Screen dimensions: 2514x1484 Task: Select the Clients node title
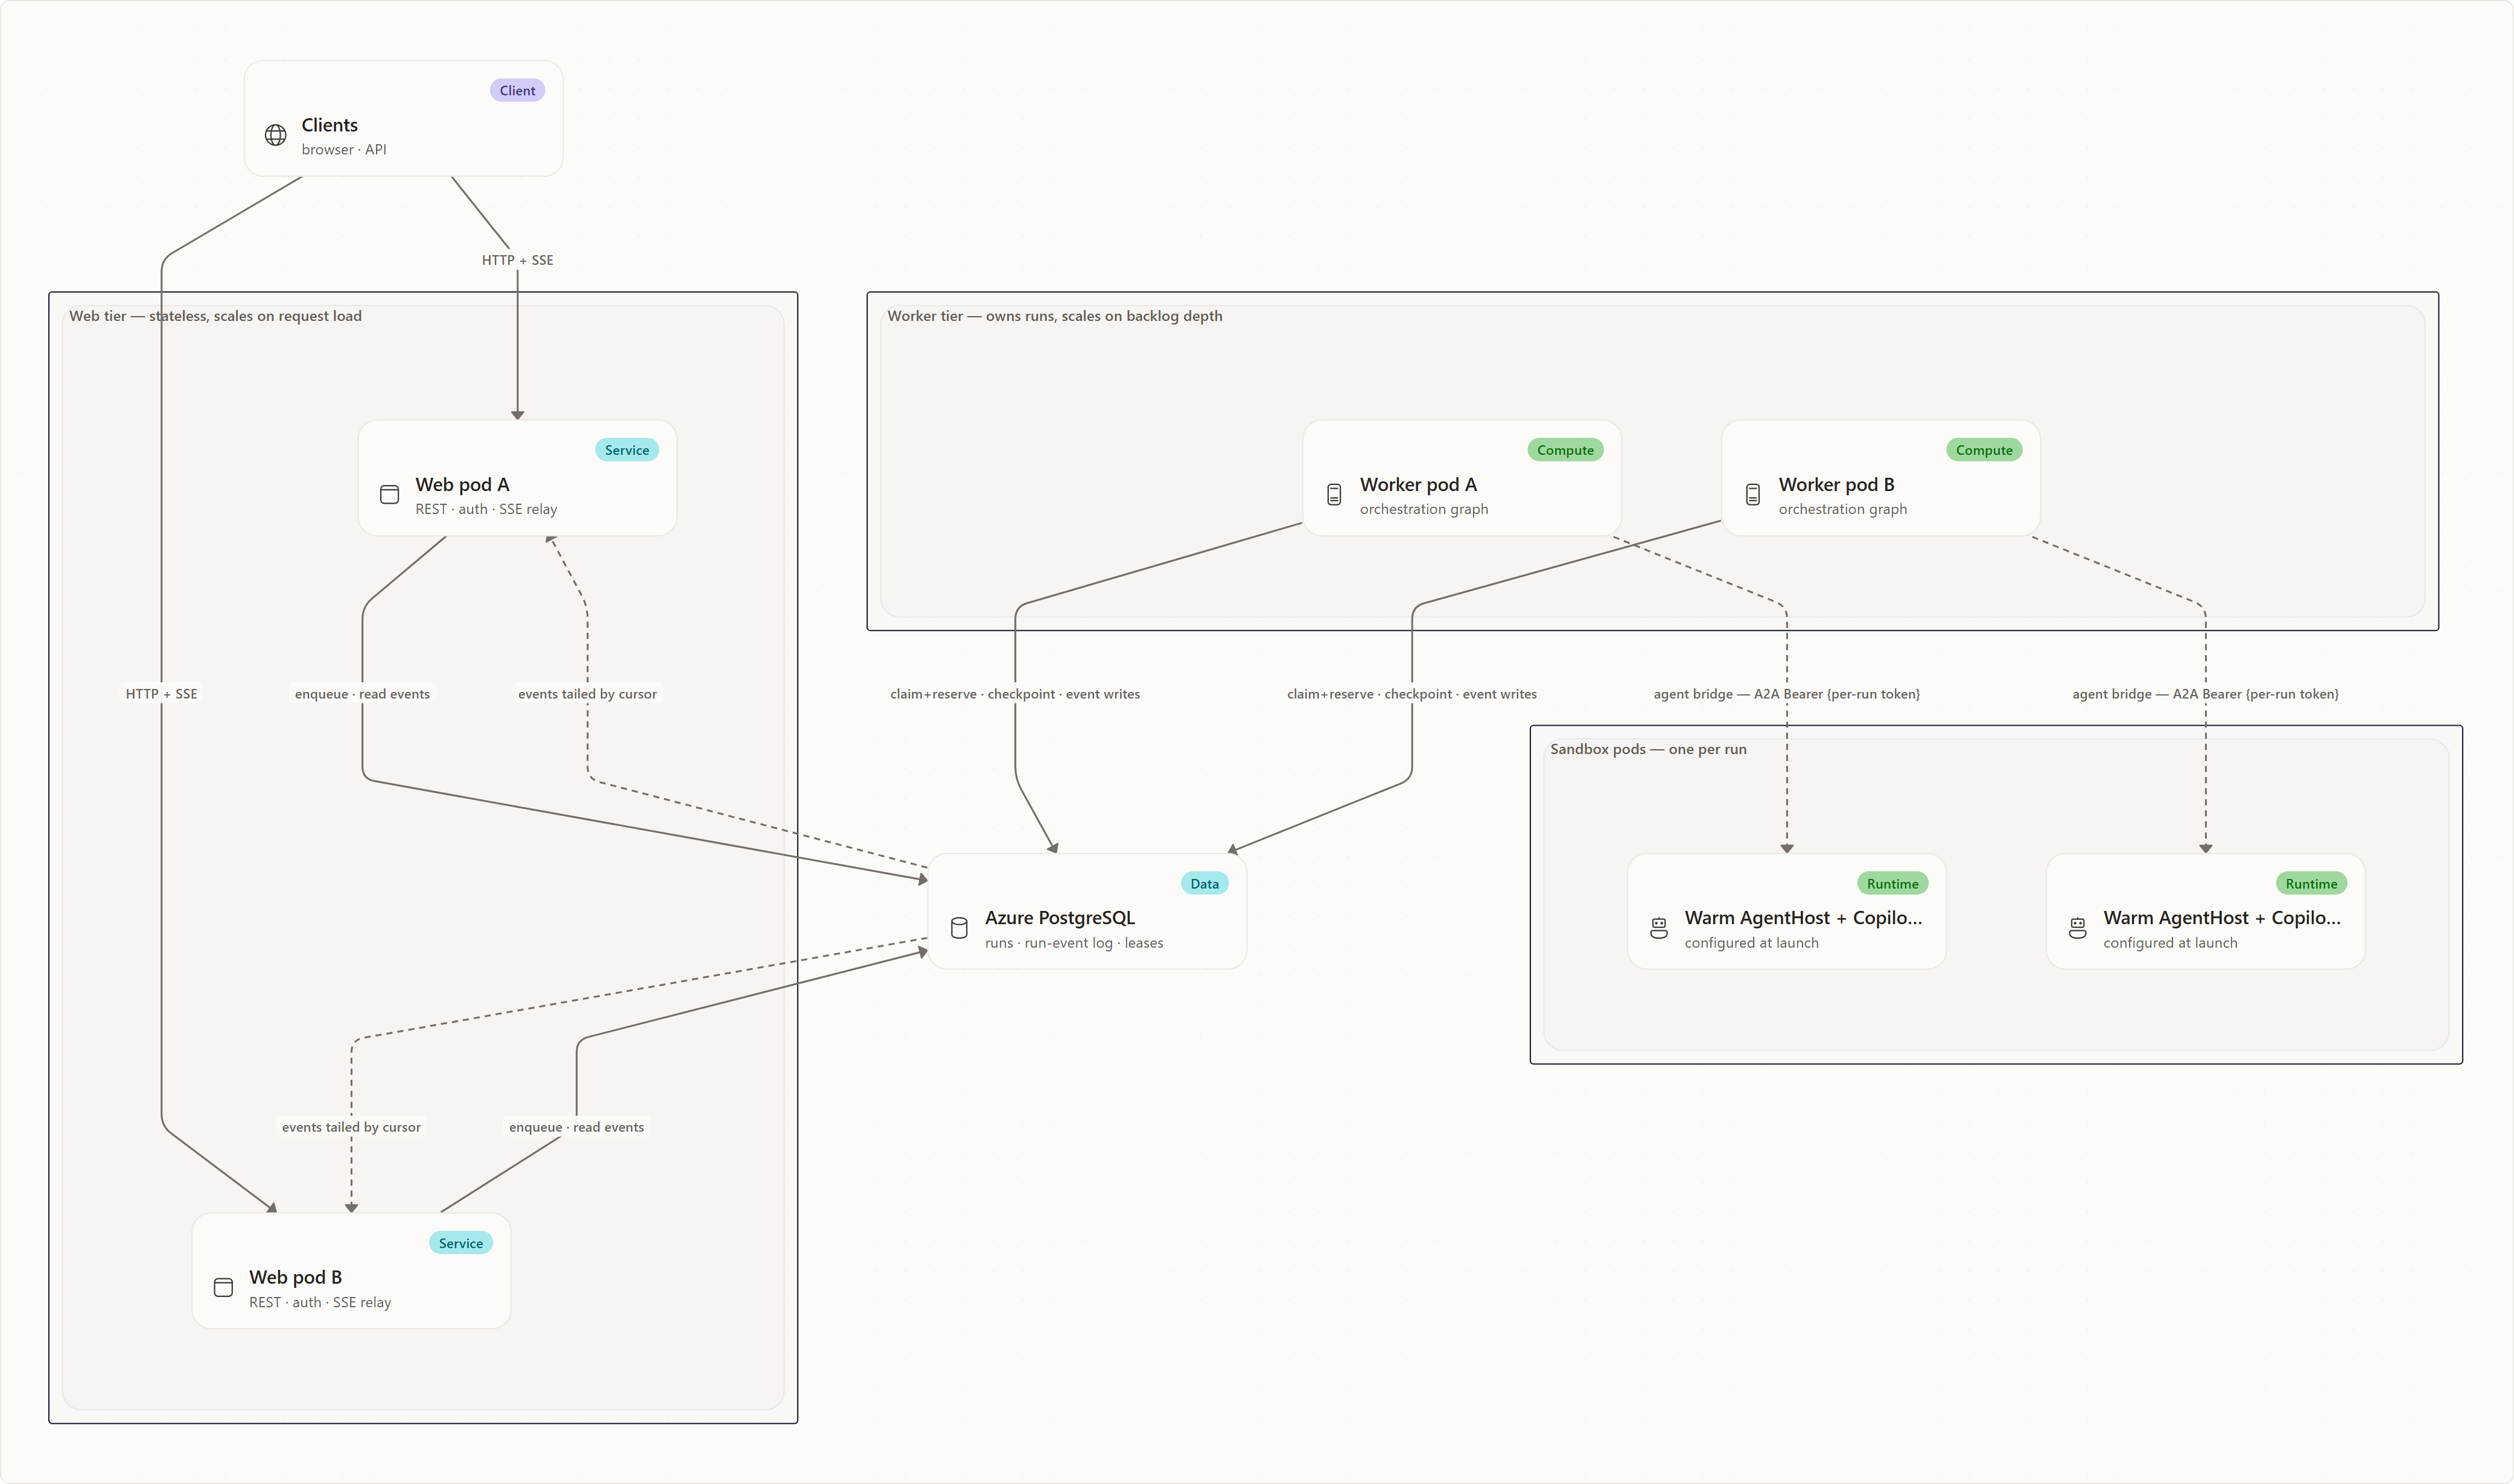click(329, 125)
